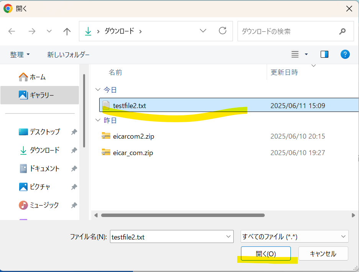Click the Back navigation arrow

coord(12,31)
